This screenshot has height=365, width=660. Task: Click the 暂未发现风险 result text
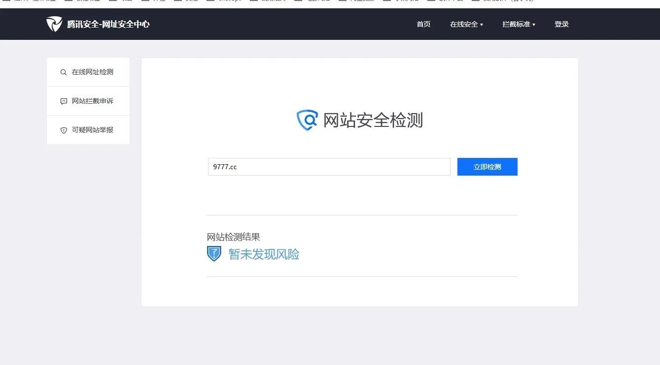tap(264, 254)
